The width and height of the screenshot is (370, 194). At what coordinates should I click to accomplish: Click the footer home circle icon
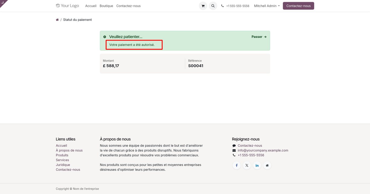coord(267,165)
